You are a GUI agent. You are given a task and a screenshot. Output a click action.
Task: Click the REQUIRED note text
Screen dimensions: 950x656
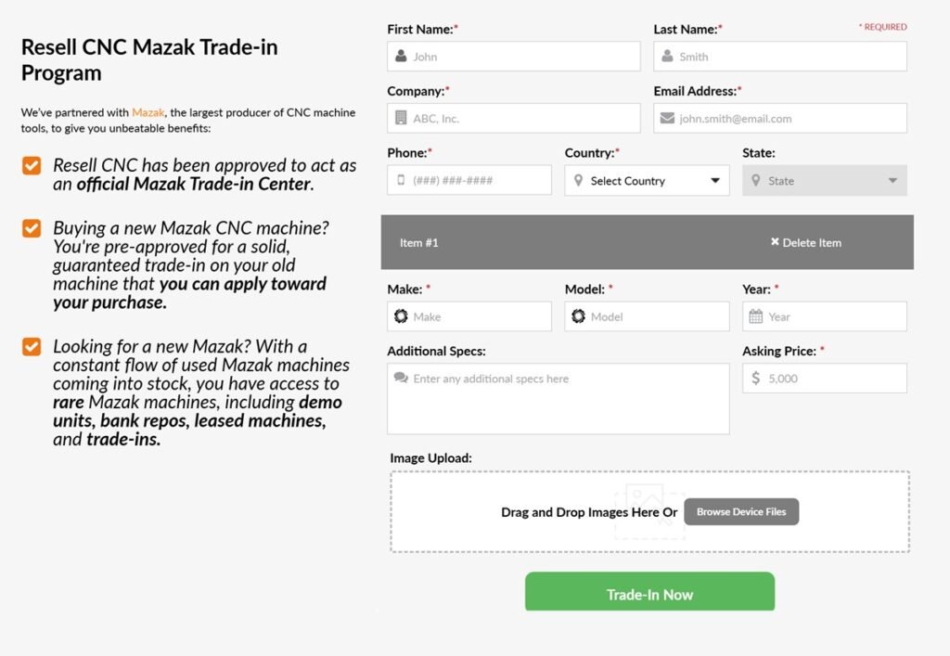[x=883, y=27]
